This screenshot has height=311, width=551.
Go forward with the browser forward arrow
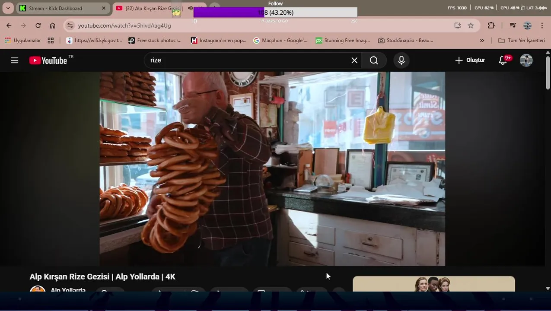pos(23,25)
